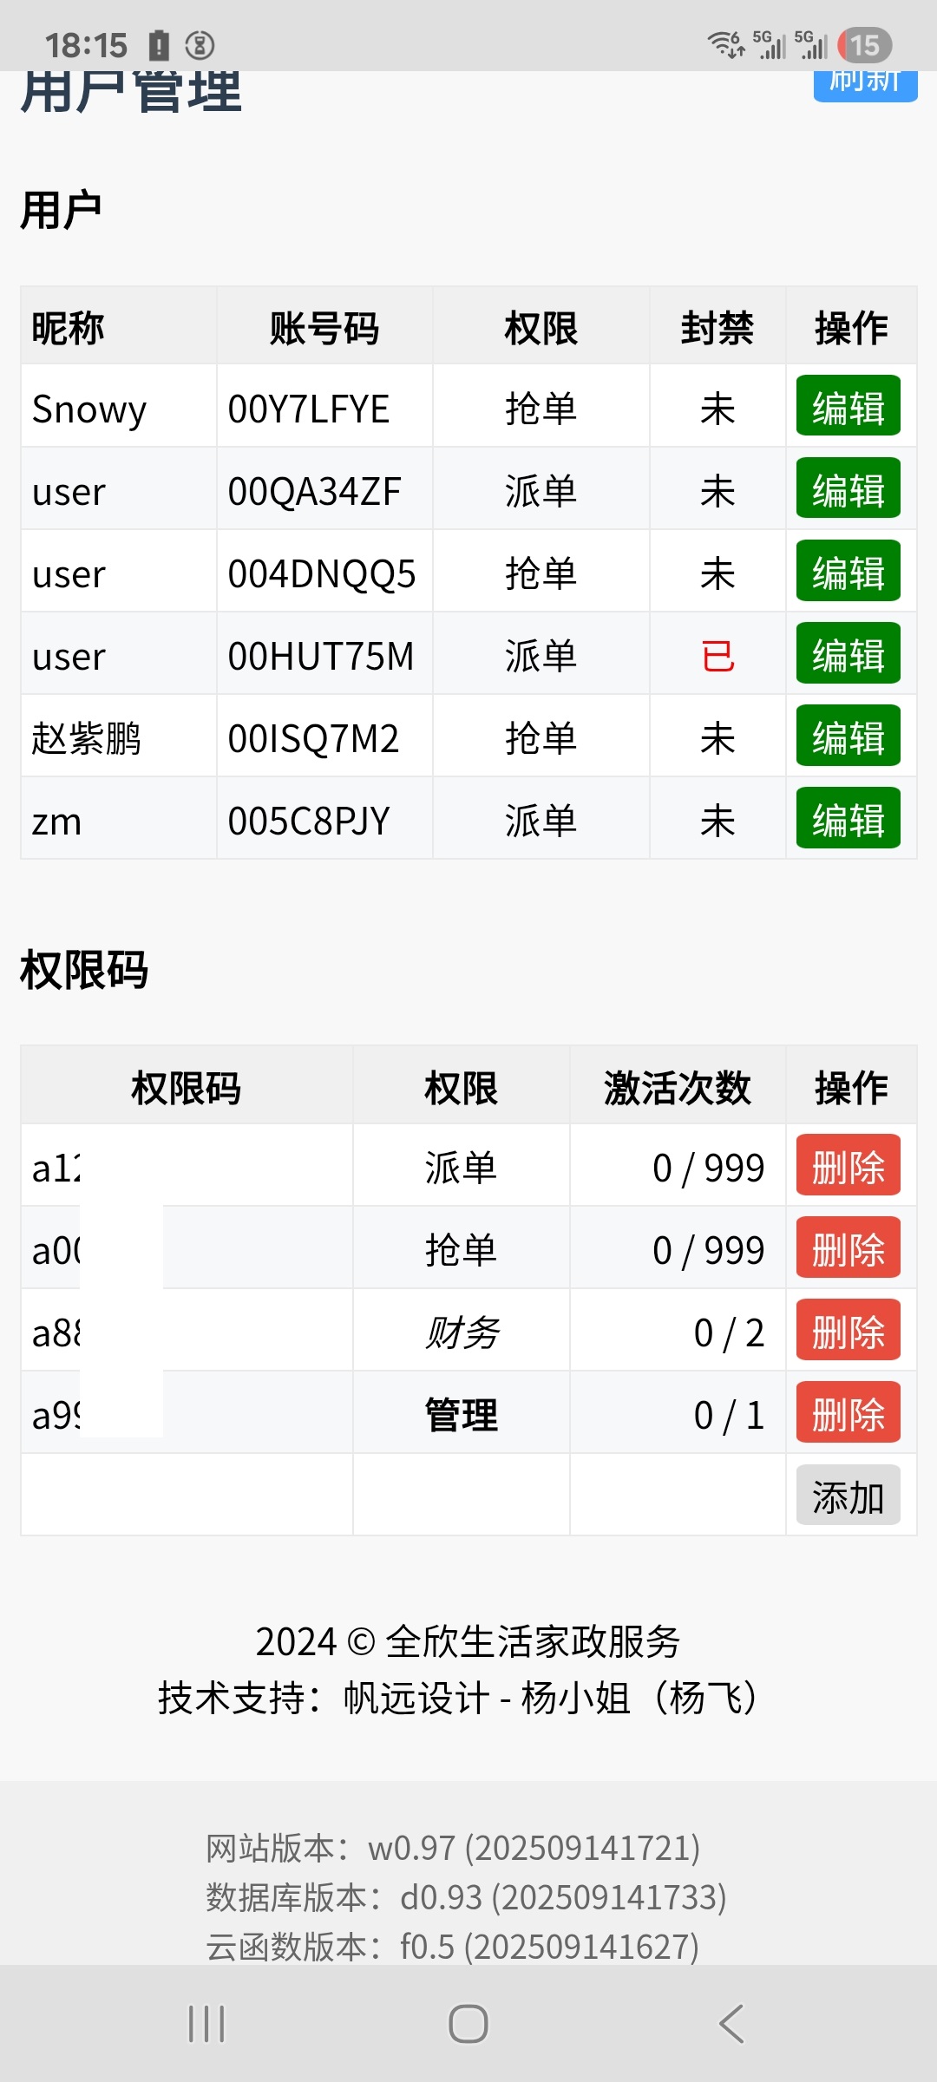Edit banned account 00HUT75M
This screenshot has width=937, height=2082.
[849, 653]
